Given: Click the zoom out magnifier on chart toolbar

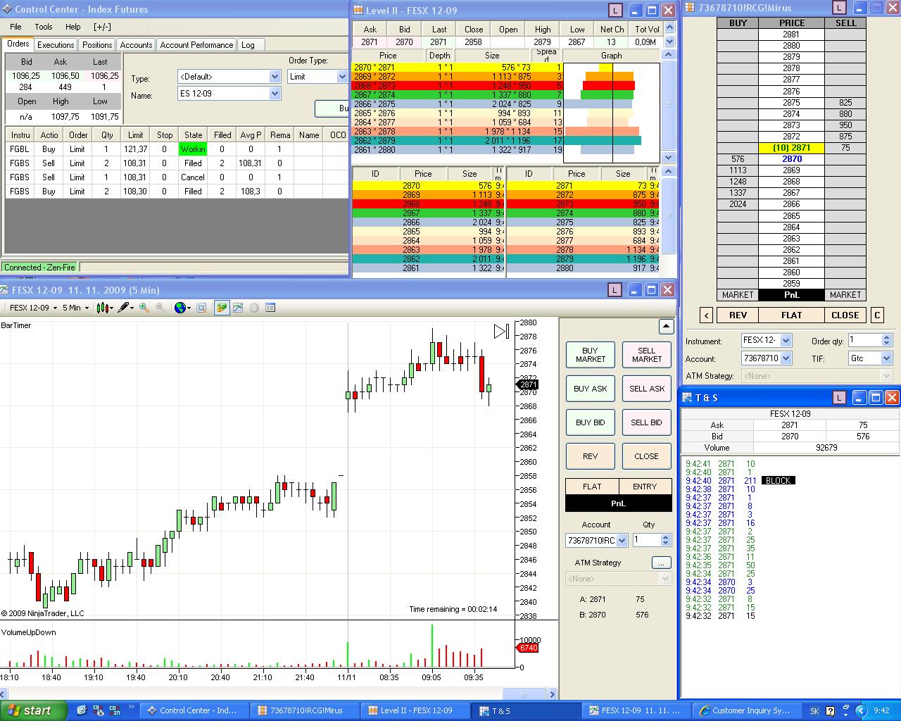Looking at the screenshot, I should click(160, 308).
